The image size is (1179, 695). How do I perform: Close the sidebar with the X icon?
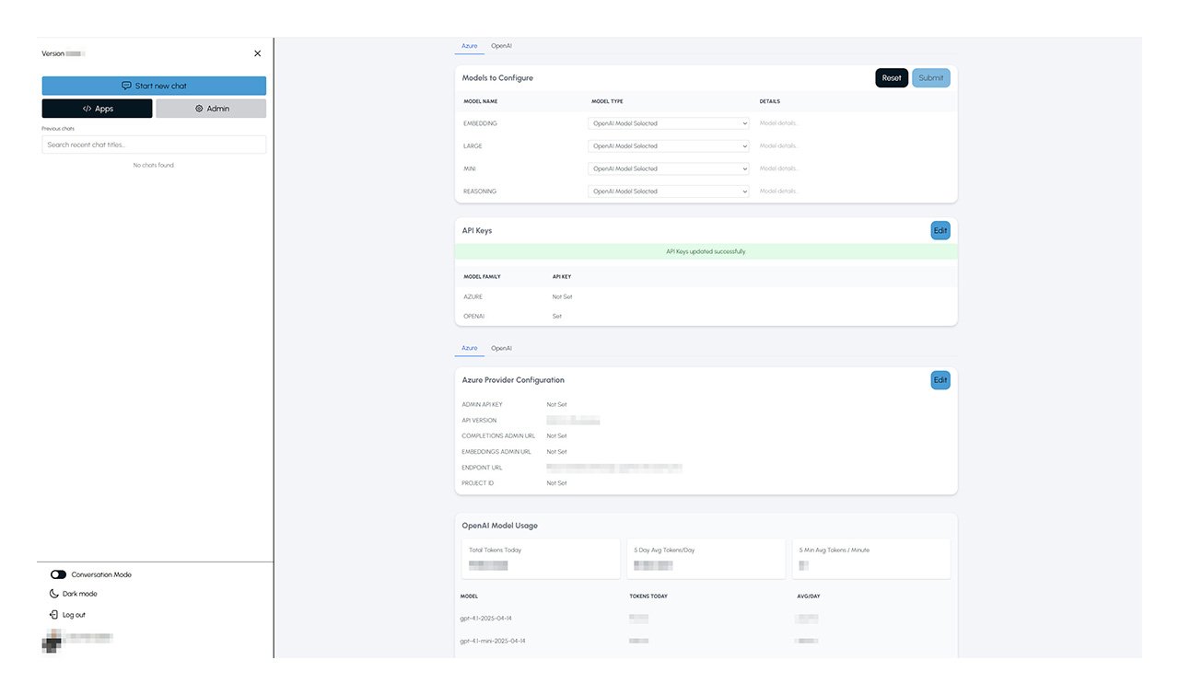(257, 53)
